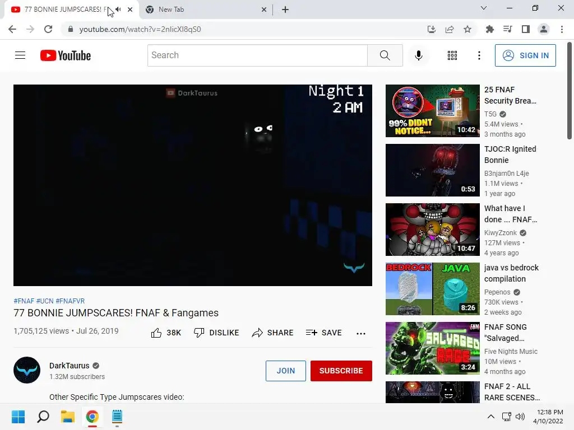Open Chrome three-dot menu
Viewport: 574px width, 430px height.
click(x=562, y=29)
